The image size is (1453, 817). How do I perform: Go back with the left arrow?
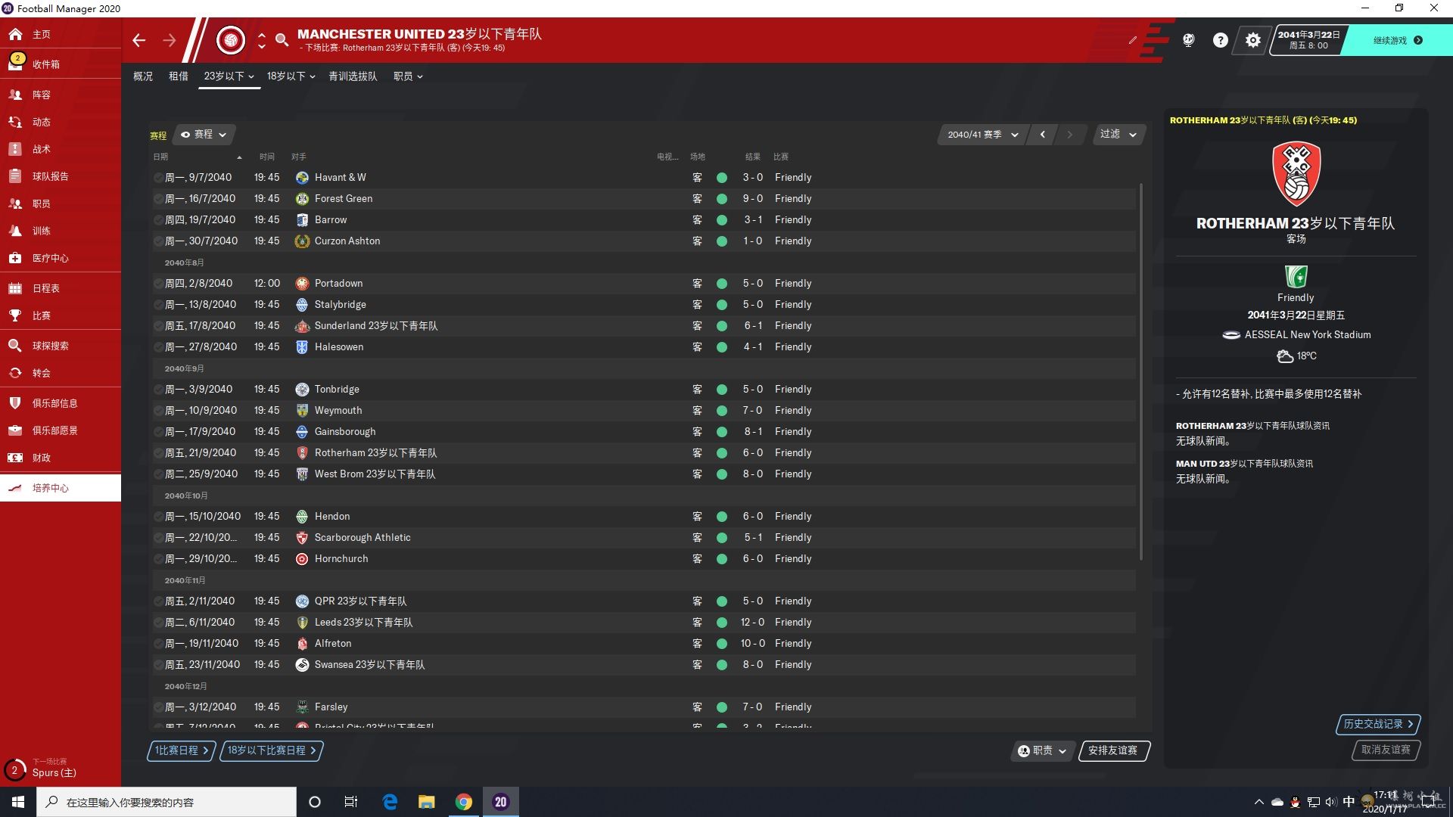(138, 40)
